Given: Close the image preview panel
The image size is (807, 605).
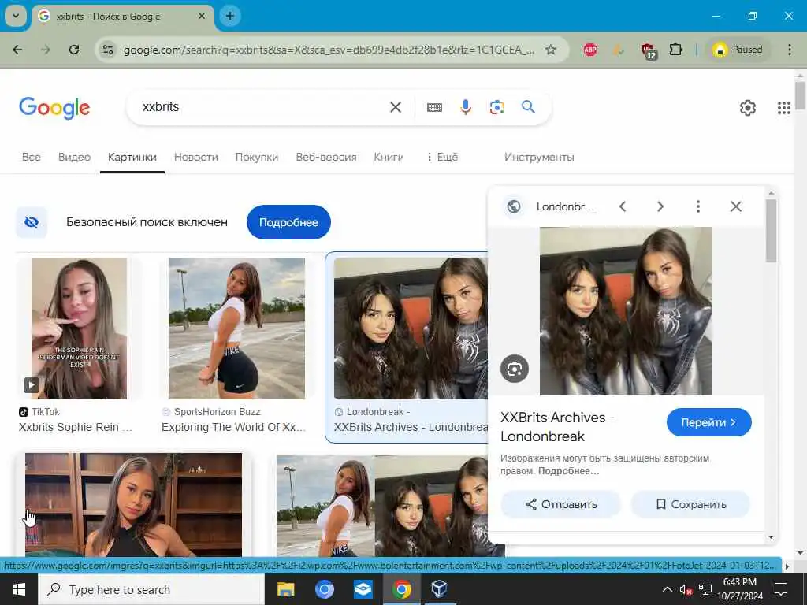Looking at the screenshot, I should pos(736,206).
